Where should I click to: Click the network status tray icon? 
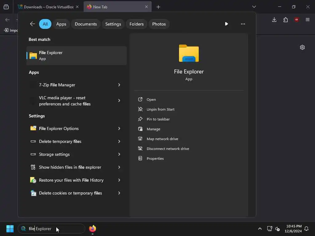[269, 229]
